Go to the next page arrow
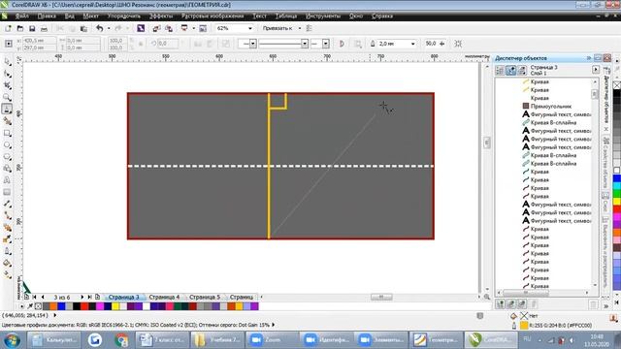The width and height of the screenshot is (621, 349). click(x=82, y=297)
